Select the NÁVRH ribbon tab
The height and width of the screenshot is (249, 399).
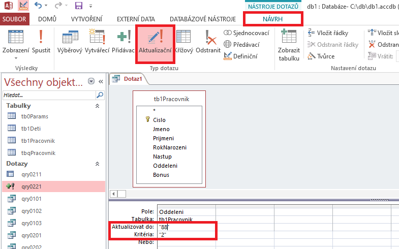click(273, 19)
